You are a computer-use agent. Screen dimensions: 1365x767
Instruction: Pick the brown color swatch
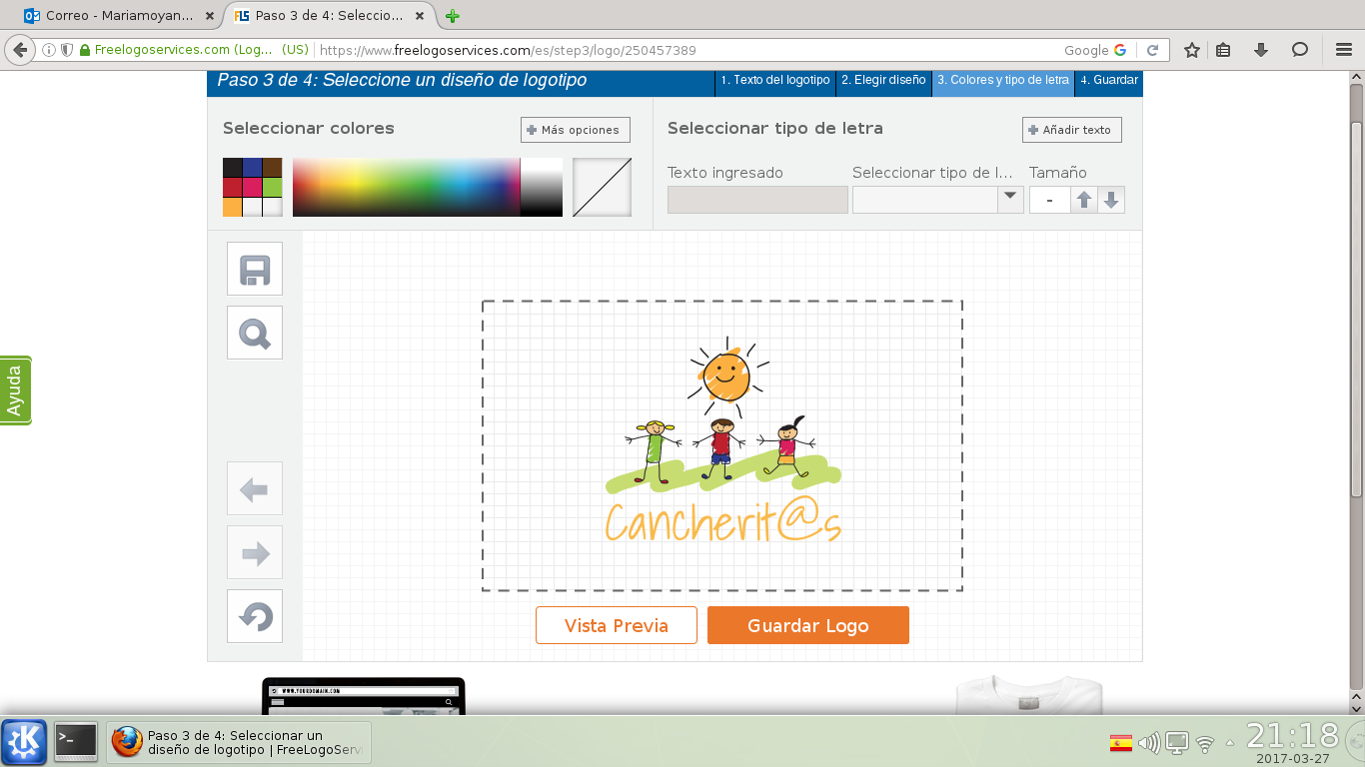273,167
